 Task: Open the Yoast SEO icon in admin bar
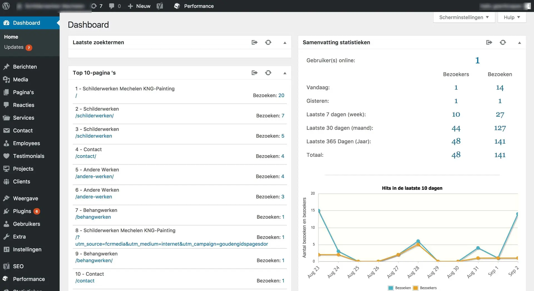(160, 6)
